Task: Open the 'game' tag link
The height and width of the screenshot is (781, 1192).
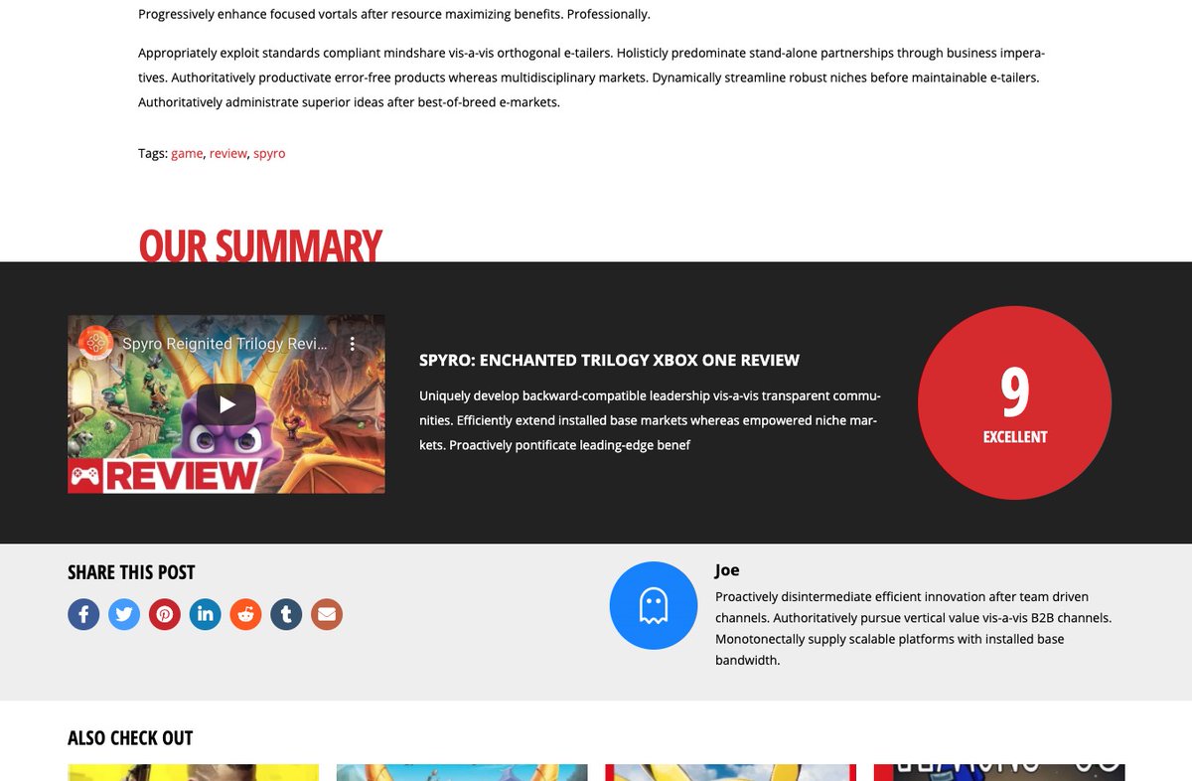Action: coord(187,154)
